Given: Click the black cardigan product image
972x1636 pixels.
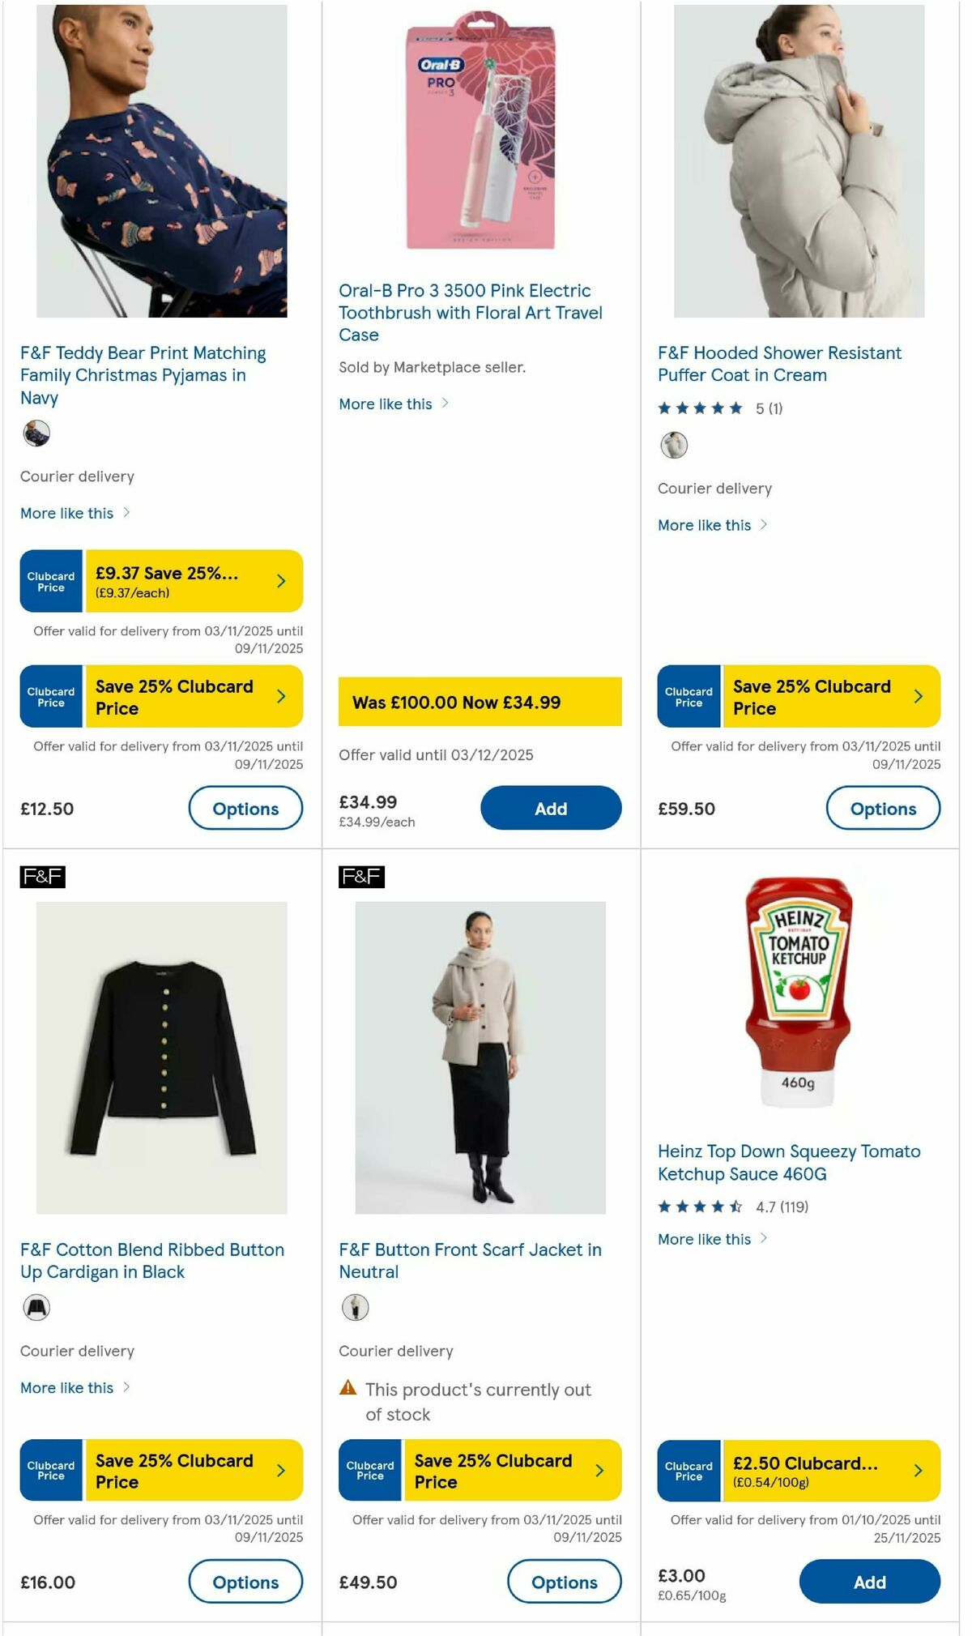Looking at the screenshot, I should point(161,1053).
